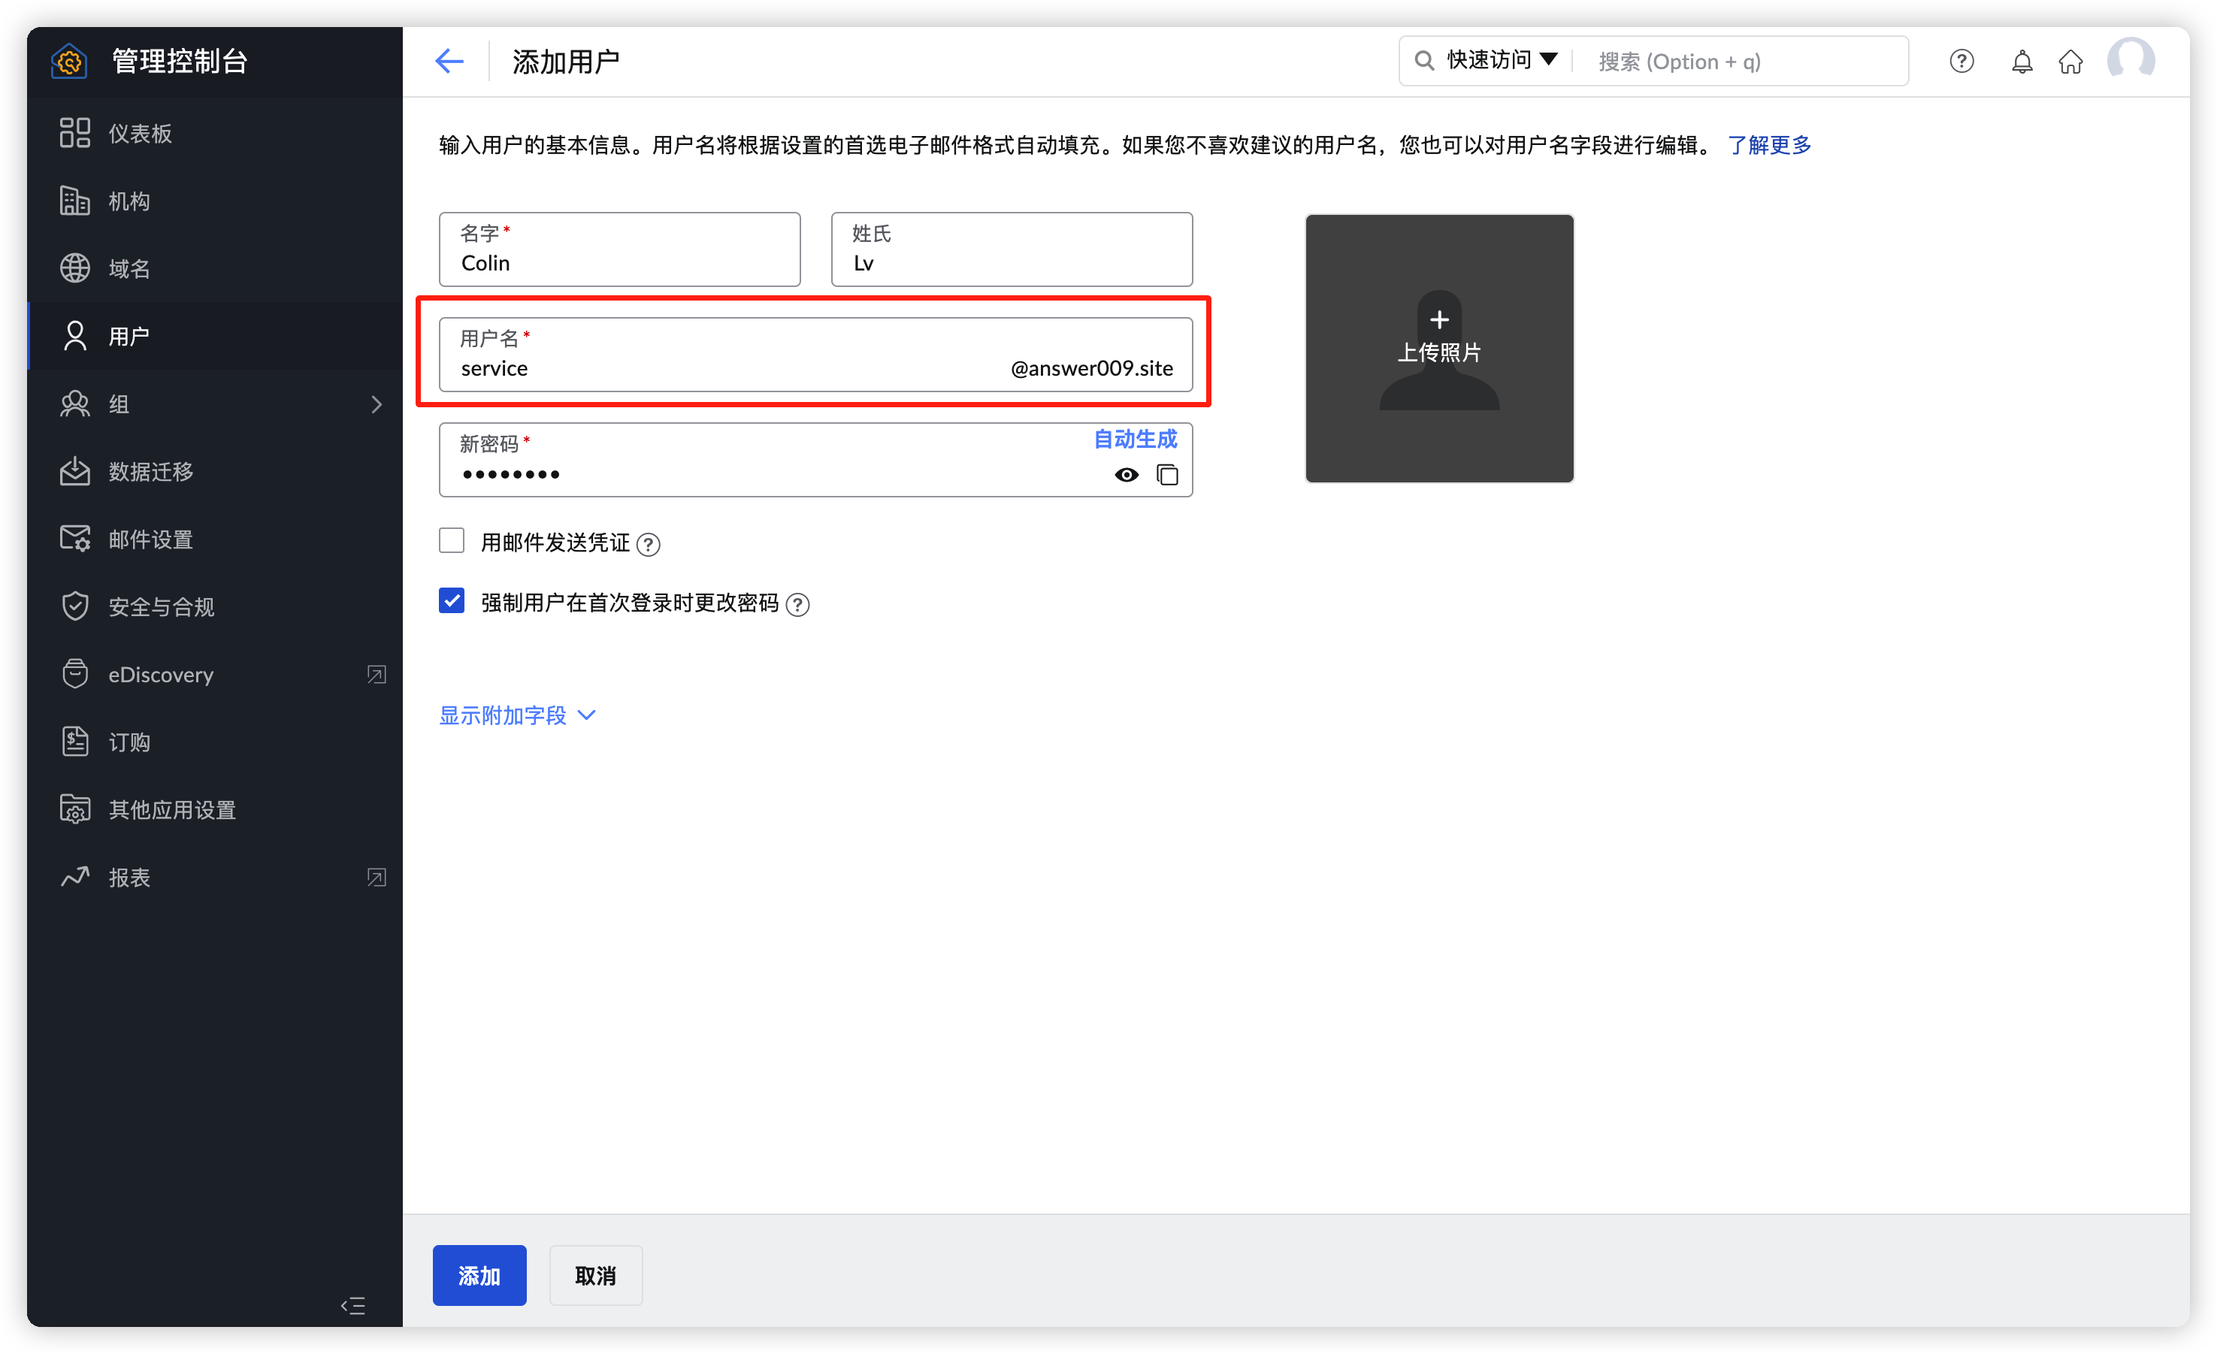Viewport: 2217px width, 1354px height.
Task: Click the back arrow icon
Action: (449, 61)
